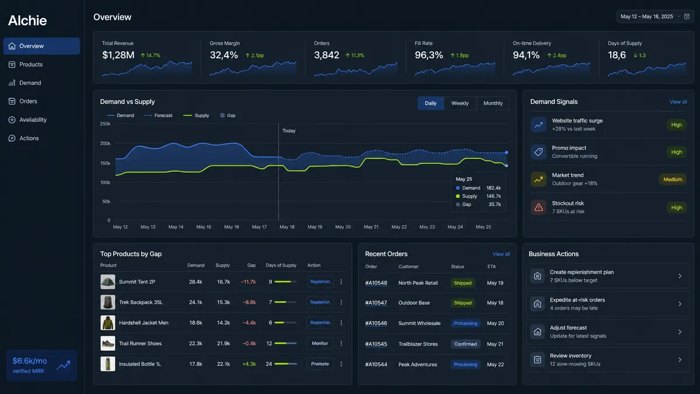Click View all in Recent Orders
Screen dimensions: 700x394
[x=501, y=254]
